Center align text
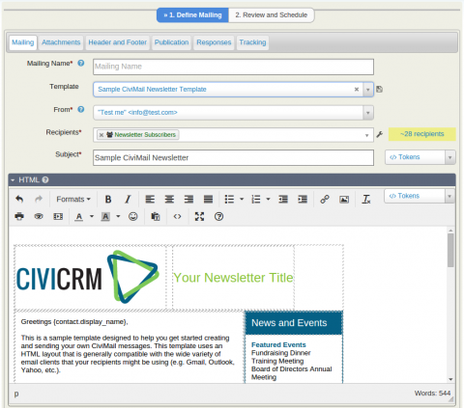 169,200
